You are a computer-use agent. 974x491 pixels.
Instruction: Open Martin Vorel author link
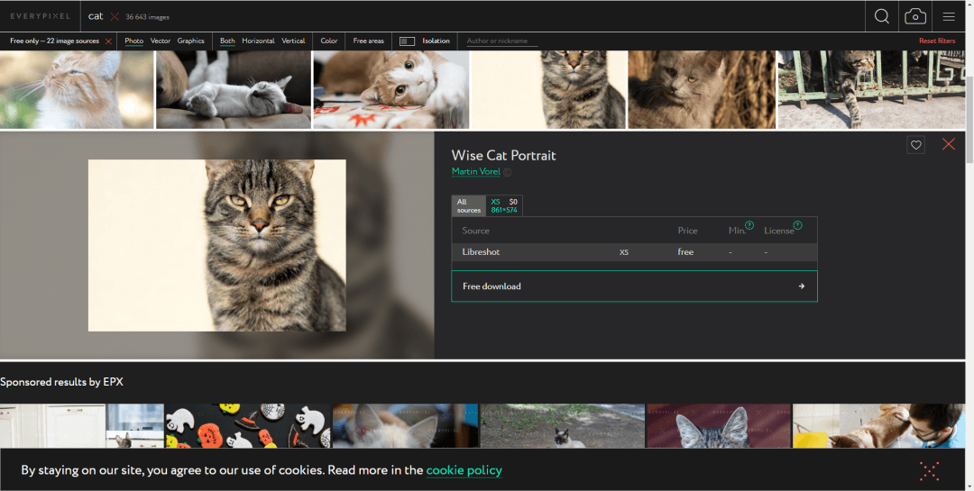pyautogui.click(x=475, y=172)
